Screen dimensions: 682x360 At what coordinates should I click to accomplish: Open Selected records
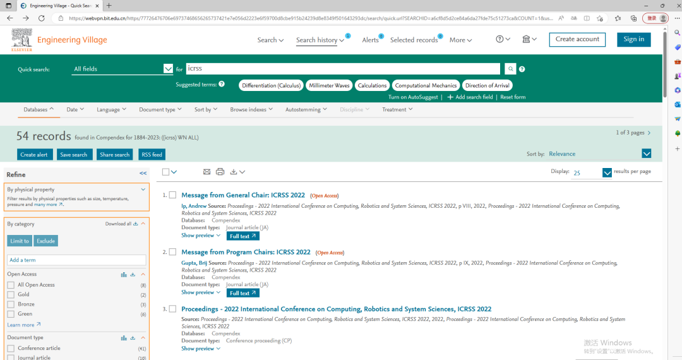point(414,40)
